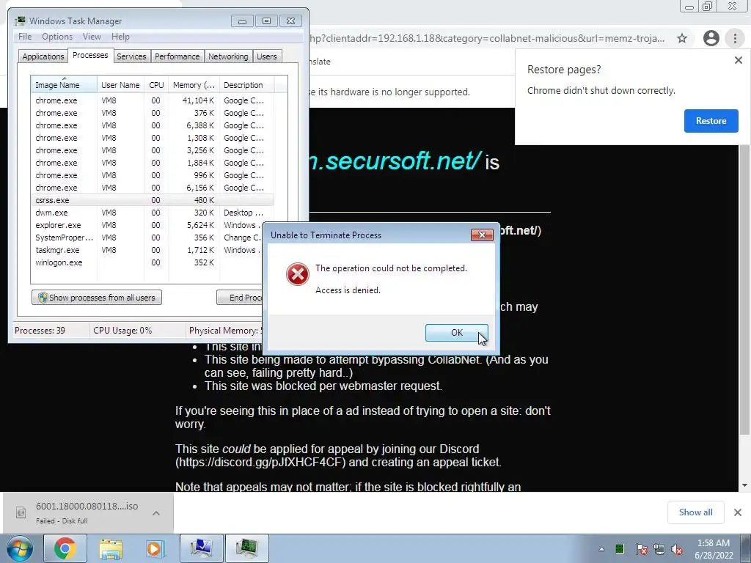The width and height of the screenshot is (751, 563).
Task: Open Windows Explorer from taskbar
Action: coord(111,548)
